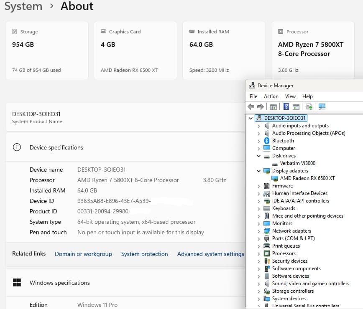The height and width of the screenshot is (309, 363).
Task: Click the Storage card disk icon
Action: 14,31
